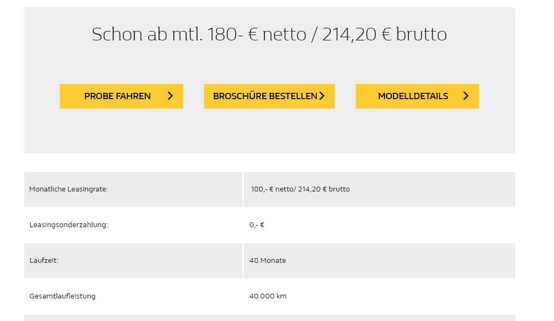Click the 40.000 km value
This screenshot has width=554, height=321.
(x=268, y=296)
